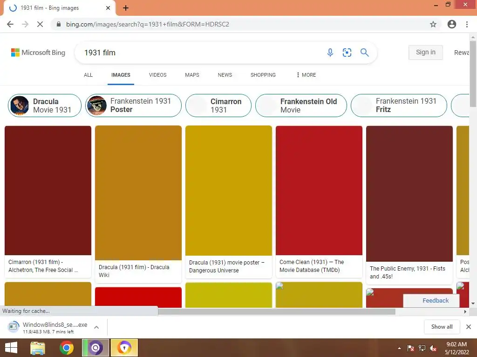
Task: Open the taskbar clock showing 9:02 AM
Action: [x=457, y=348]
